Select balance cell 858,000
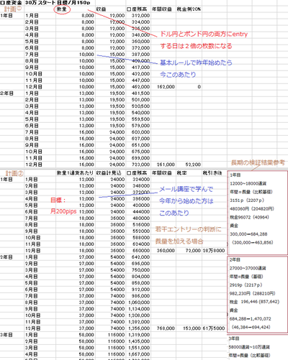 [140, 283]
